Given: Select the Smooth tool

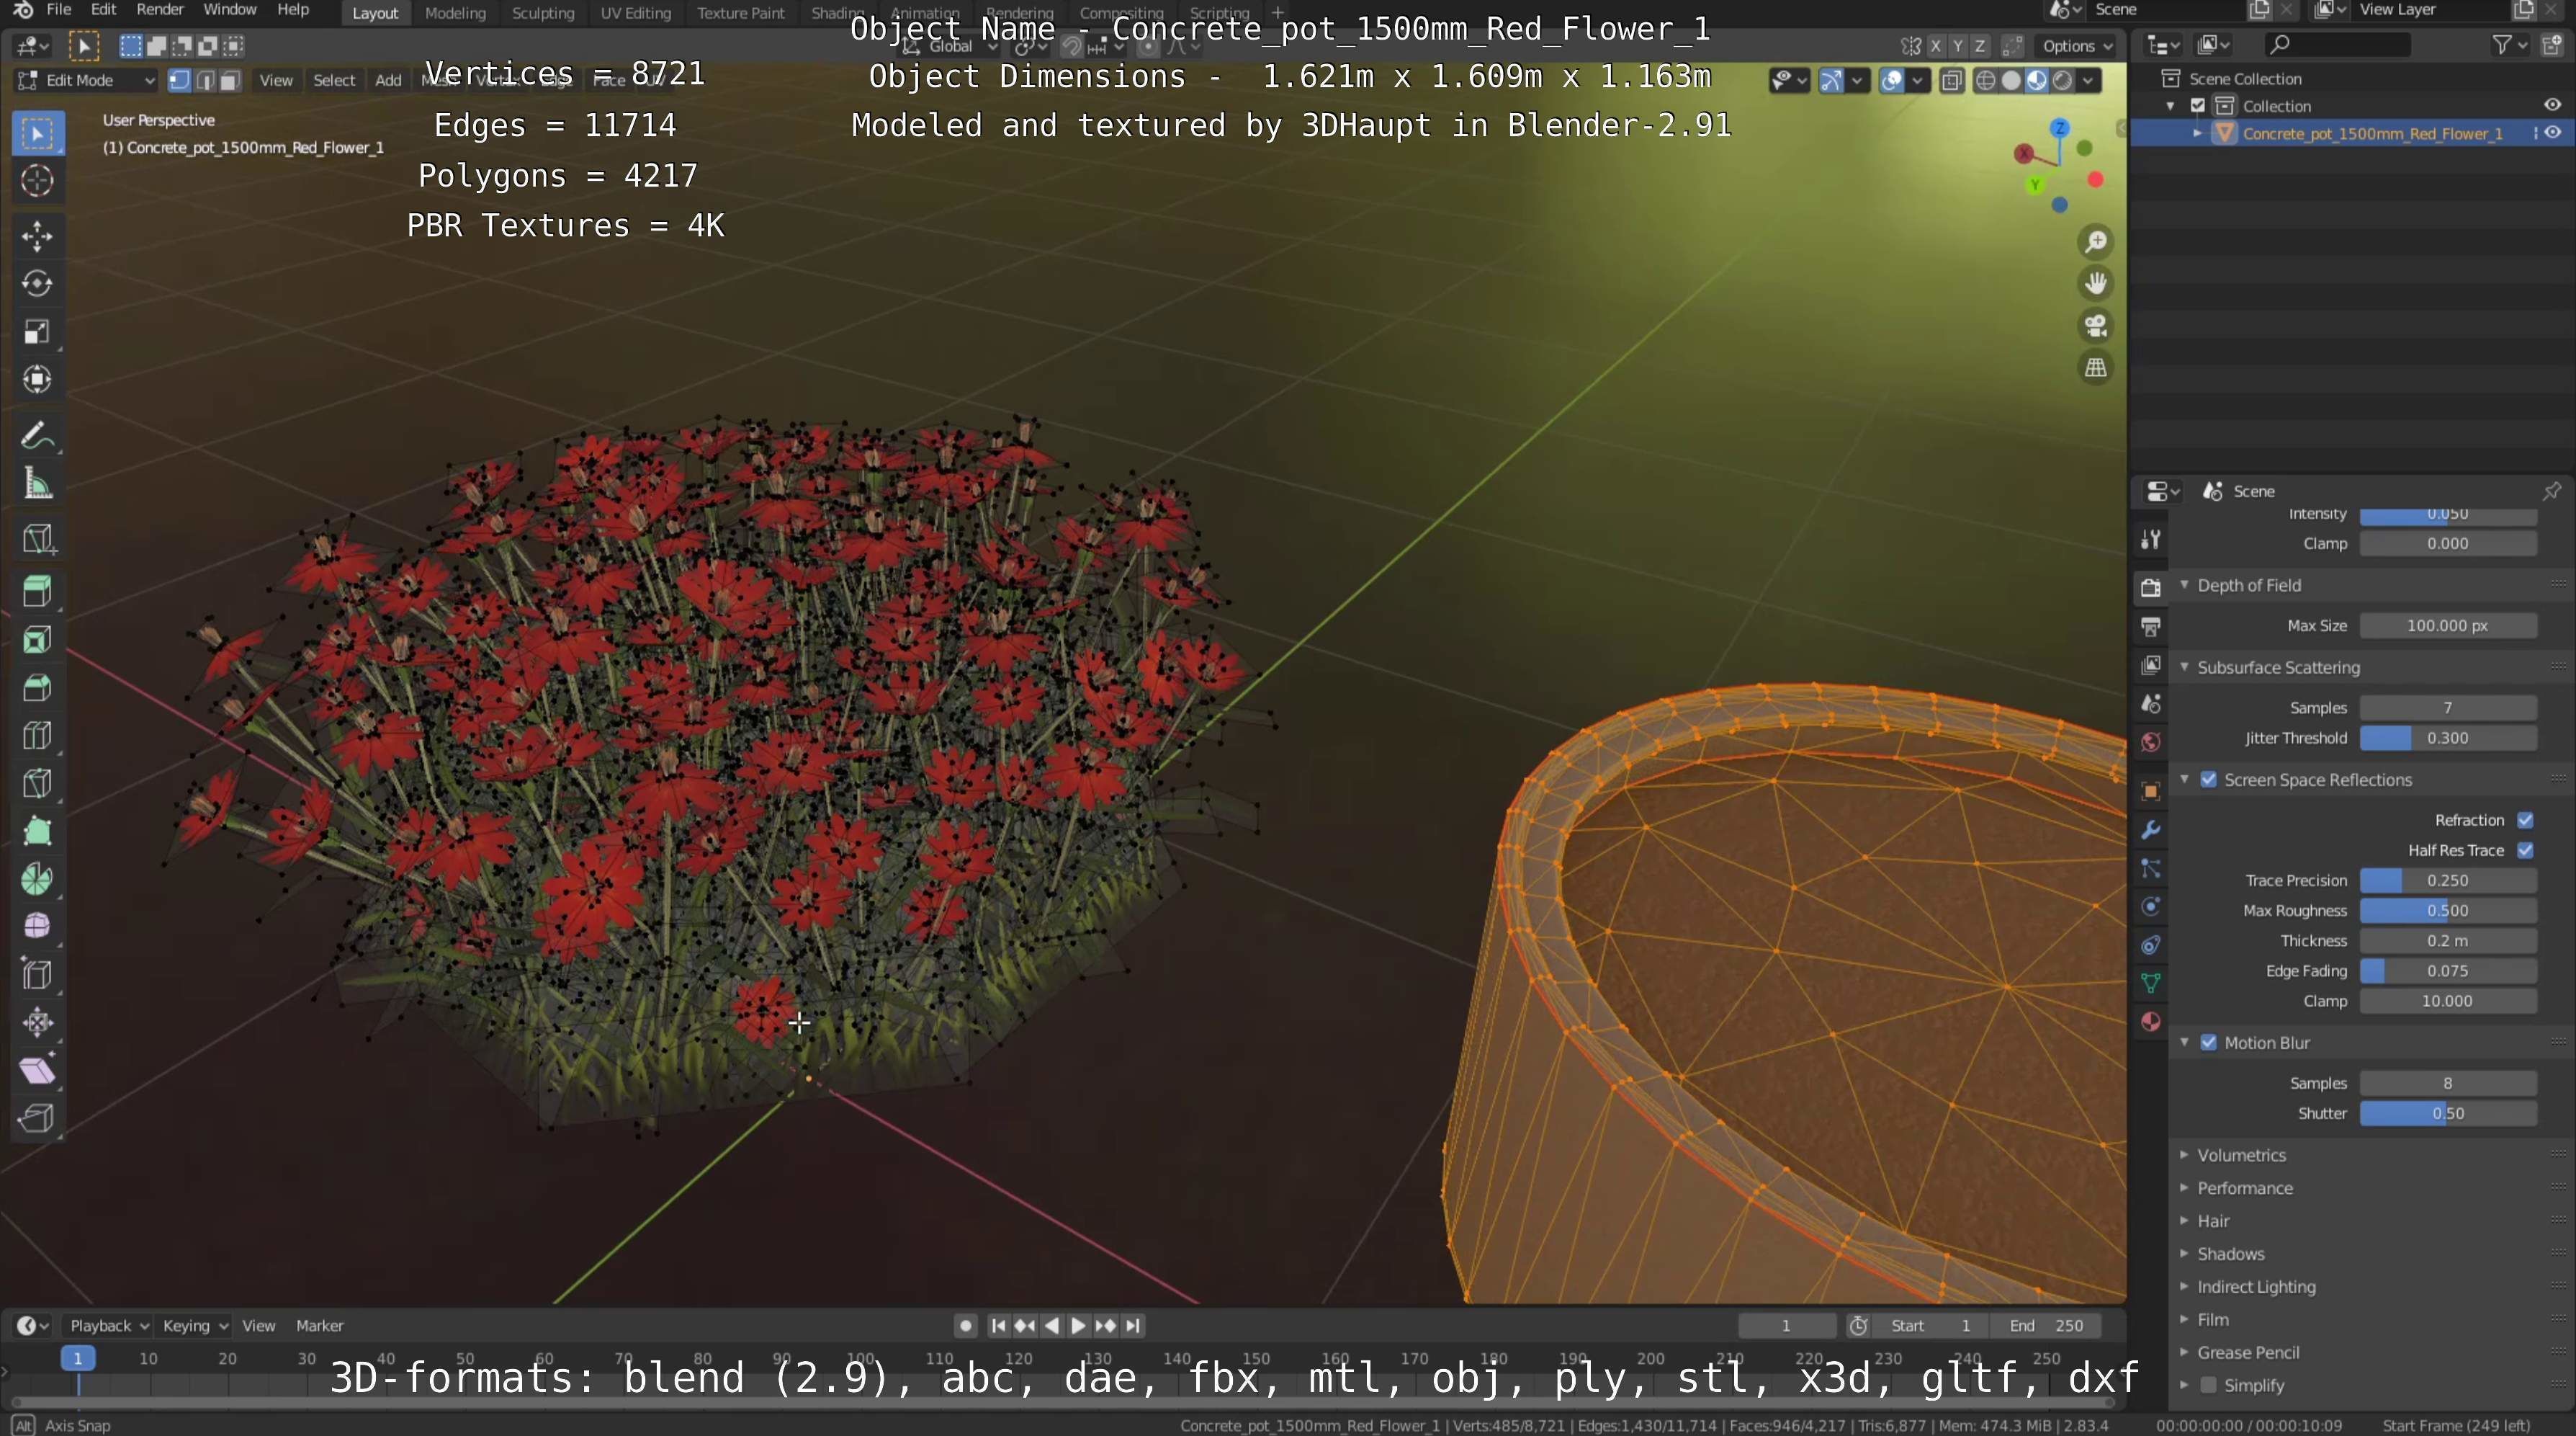Looking at the screenshot, I should (38, 927).
